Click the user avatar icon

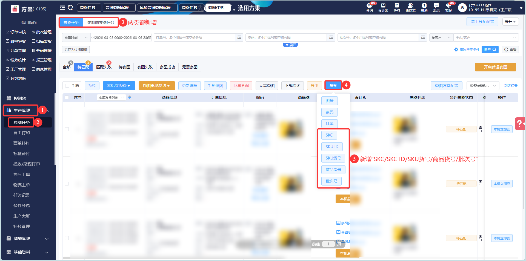click(462, 8)
